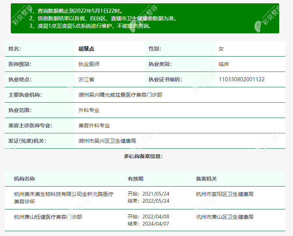
Task: Click notice line about 凌晨1点至凌晨5点 maintenance
Action: (90, 26)
